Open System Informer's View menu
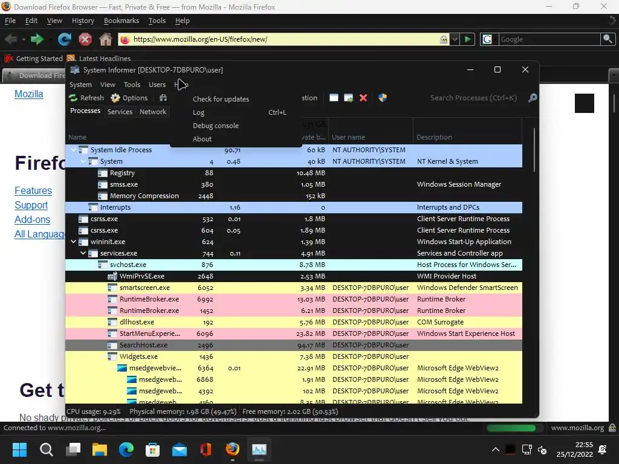The width and height of the screenshot is (619, 464). coord(108,85)
